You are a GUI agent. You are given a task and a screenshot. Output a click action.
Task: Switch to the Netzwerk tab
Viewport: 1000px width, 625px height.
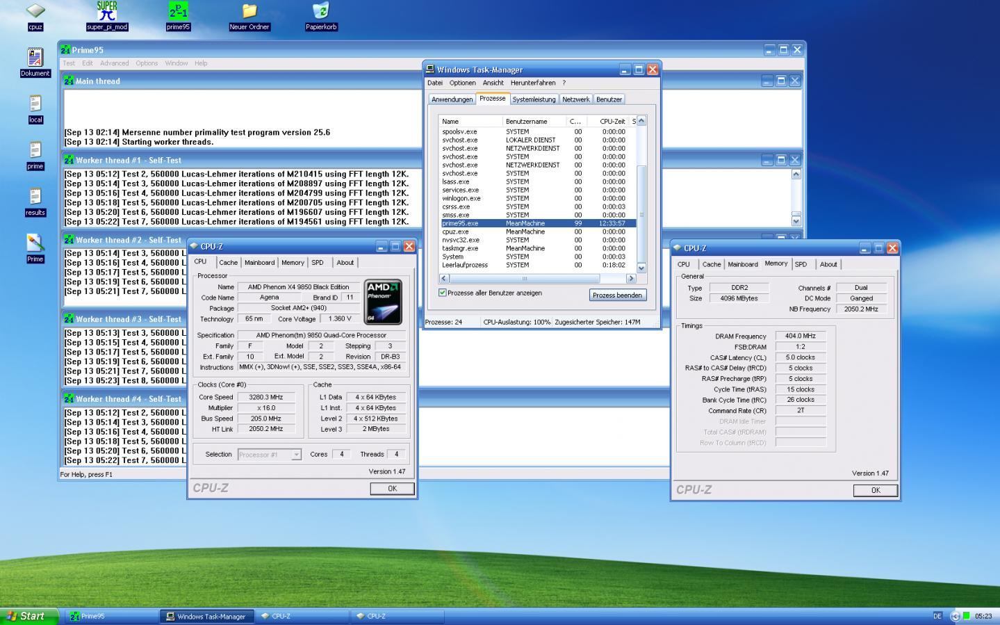576,99
